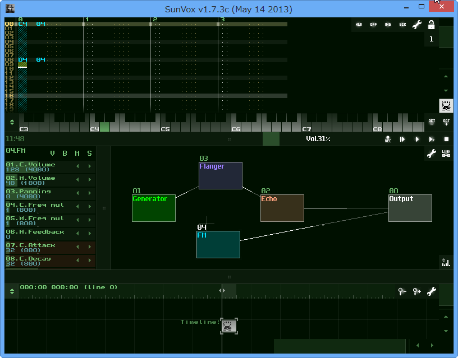The width and height of the screenshot is (458, 358).
Task: Click the C5 piano key
Action: pos(165,127)
